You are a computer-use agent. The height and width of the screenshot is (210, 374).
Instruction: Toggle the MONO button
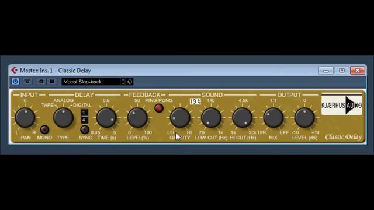click(x=44, y=129)
